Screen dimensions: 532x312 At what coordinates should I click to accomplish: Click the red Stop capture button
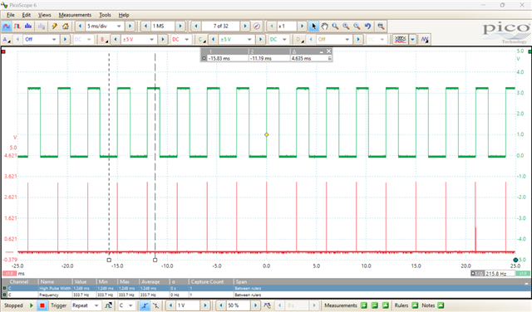click(42, 305)
